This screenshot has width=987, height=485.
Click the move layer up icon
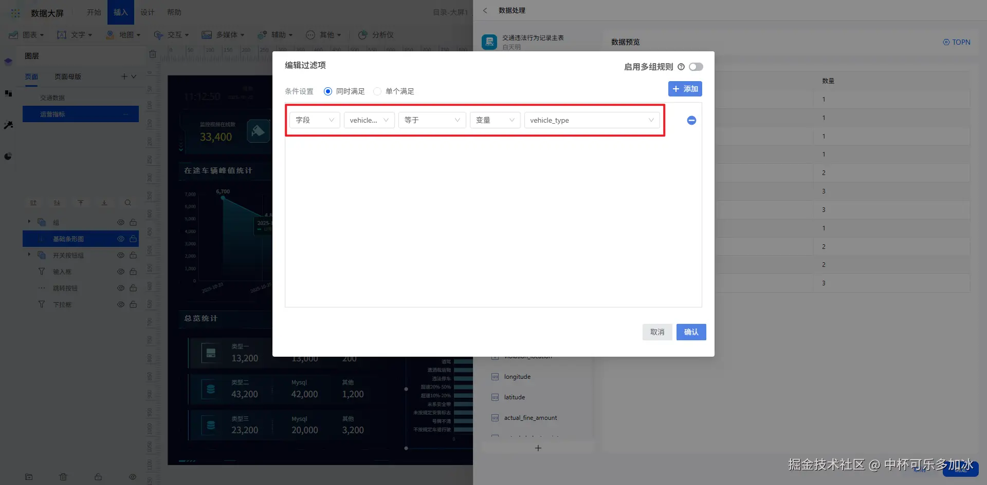[33, 203]
